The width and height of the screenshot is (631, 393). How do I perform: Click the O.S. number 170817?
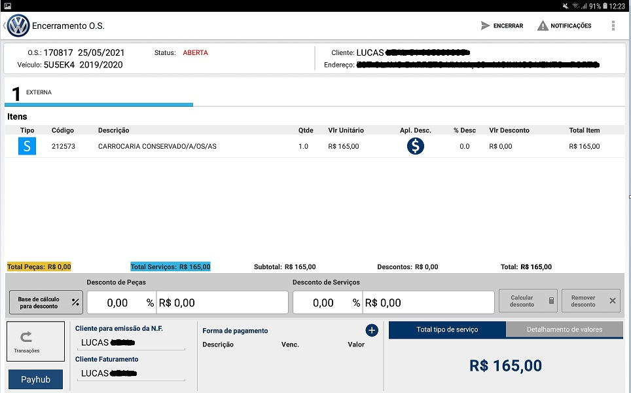(x=58, y=53)
